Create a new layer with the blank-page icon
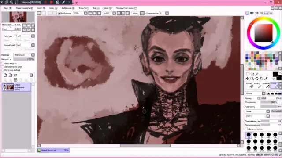The width and height of the screenshot is (282, 158). pos(5,75)
